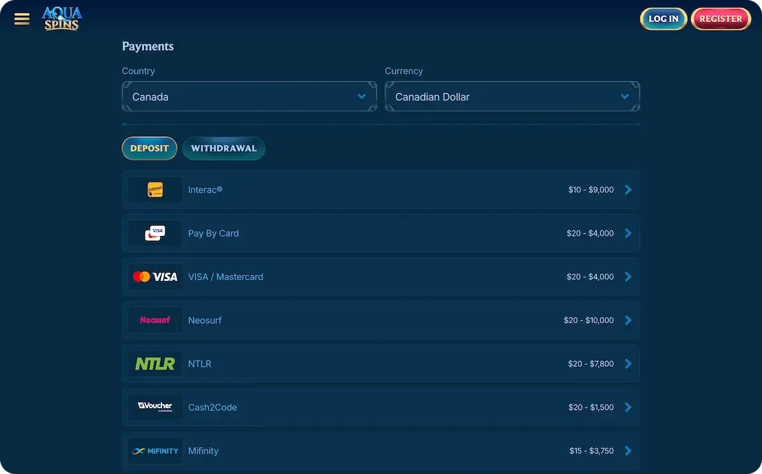
Task: Click the Register button
Action: click(720, 19)
